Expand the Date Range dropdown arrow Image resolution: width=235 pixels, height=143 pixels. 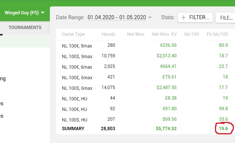tap(150, 17)
